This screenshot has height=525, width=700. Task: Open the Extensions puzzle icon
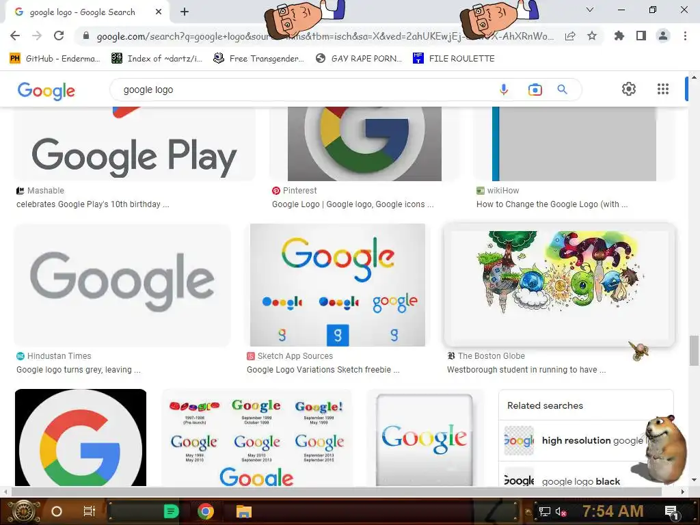[x=619, y=36]
